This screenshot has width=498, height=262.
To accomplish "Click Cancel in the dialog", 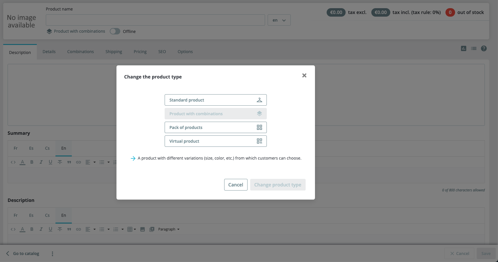I will point(236,185).
